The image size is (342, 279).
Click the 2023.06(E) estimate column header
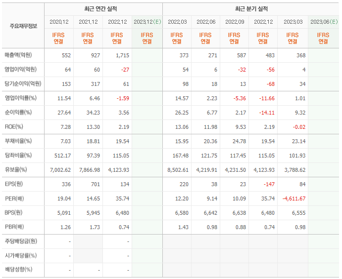click(324, 22)
